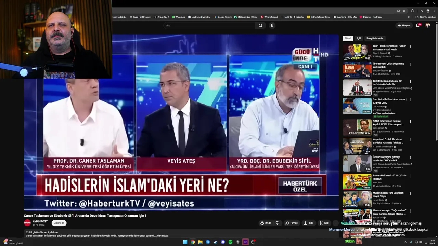Open the AYDINPOST channel avatar
The height and width of the screenshot is (246, 438).
(x=27, y=223)
